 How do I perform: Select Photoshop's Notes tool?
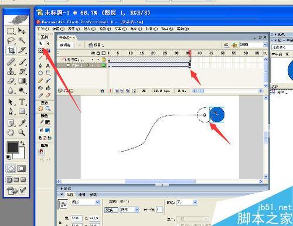click(11, 123)
